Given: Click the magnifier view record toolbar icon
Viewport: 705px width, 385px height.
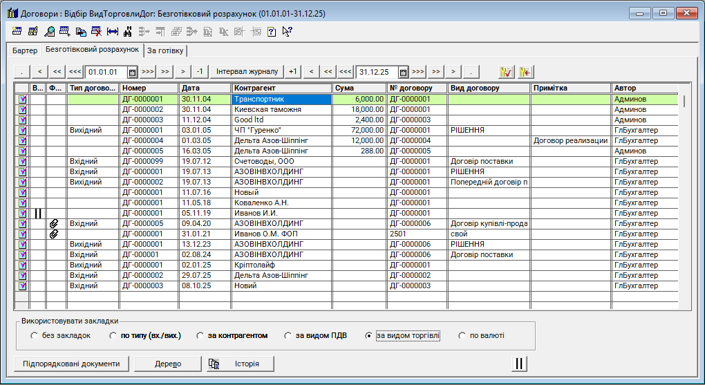Looking at the screenshot, I should [49, 31].
